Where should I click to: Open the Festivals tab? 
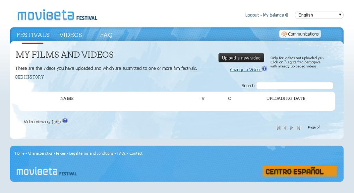pyautogui.click(x=33, y=35)
